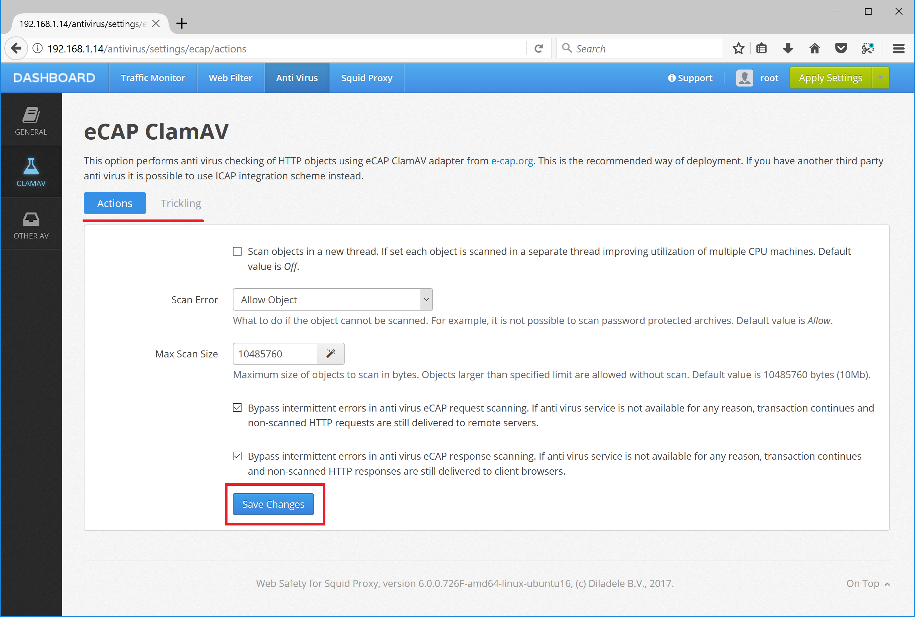This screenshot has height=617, width=915.
Task: Click the root username
Action: coord(769,78)
